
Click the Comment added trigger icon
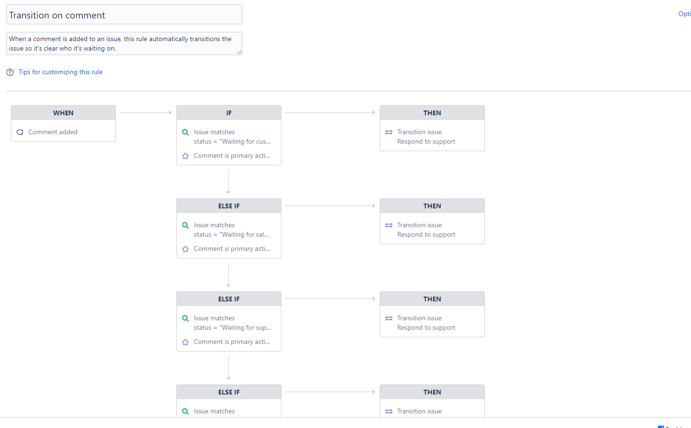click(x=20, y=132)
